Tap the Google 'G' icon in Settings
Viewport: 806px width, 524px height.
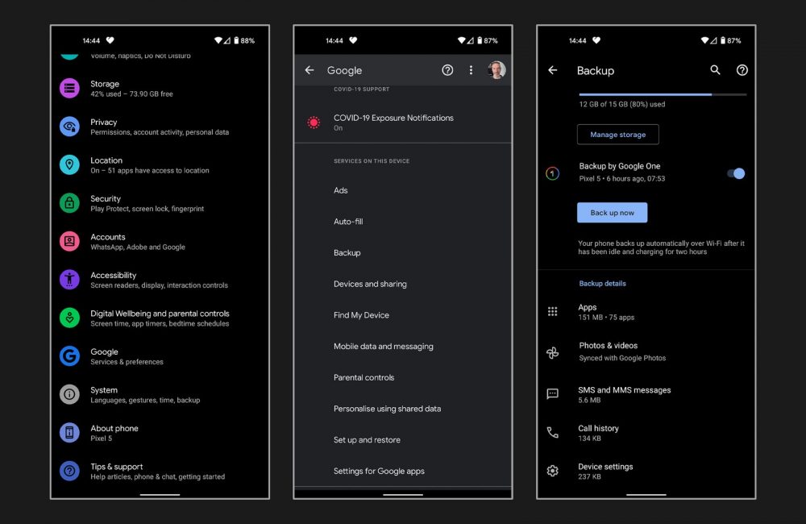[x=70, y=356]
